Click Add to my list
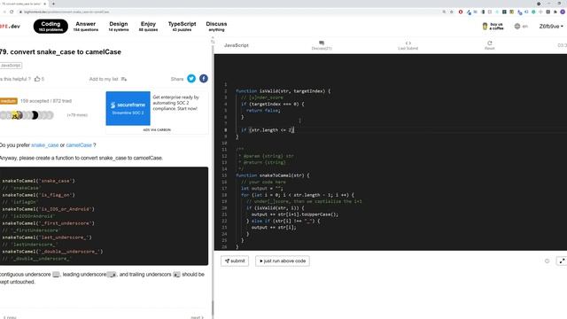This screenshot has width=567, height=319. (x=108, y=79)
